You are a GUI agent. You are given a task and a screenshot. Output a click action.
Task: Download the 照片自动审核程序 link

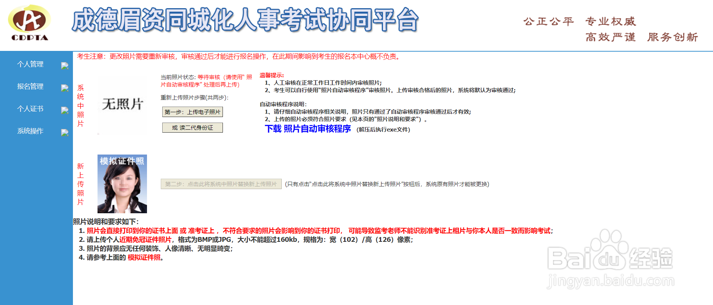pos(308,129)
